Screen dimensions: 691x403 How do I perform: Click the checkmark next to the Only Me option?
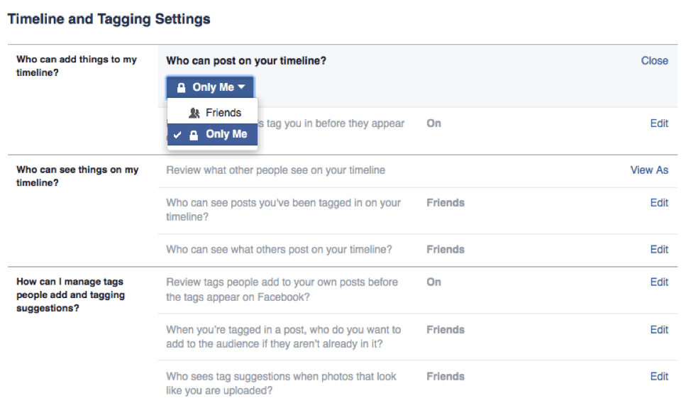(x=177, y=134)
